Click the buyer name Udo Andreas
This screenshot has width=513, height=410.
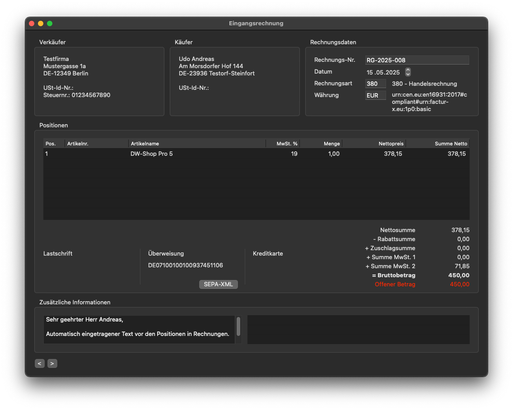tap(196, 59)
